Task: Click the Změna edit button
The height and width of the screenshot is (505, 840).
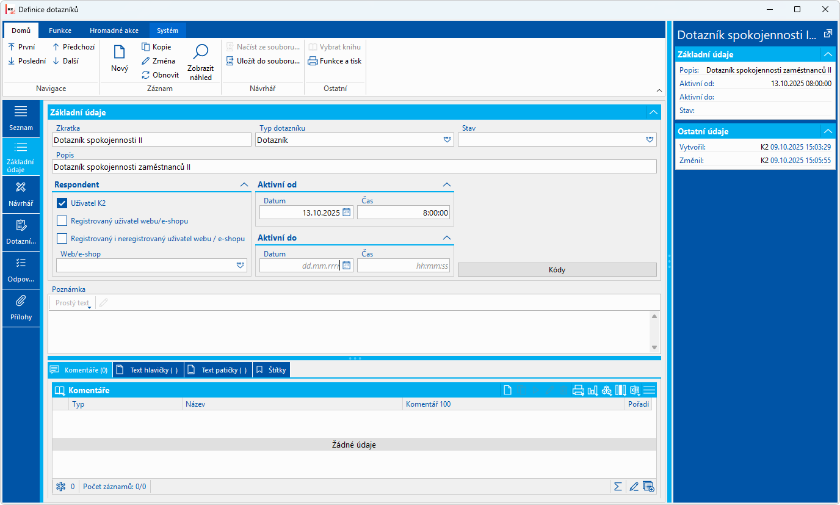Action: click(x=158, y=61)
